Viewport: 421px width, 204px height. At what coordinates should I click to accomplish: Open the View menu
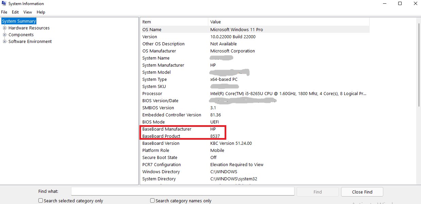pos(28,12)
